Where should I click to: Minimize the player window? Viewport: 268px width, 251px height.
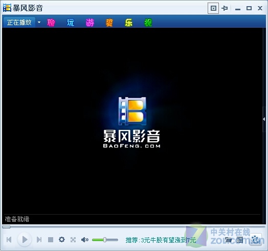[x=238, y=9]
